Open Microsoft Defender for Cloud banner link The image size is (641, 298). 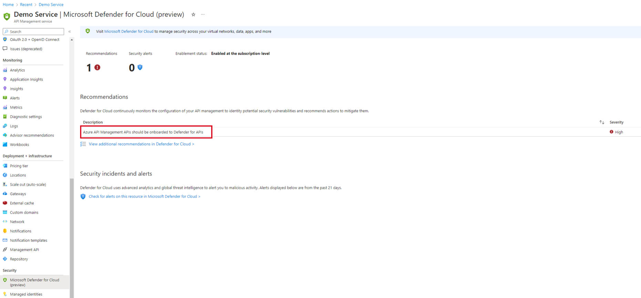129,31
